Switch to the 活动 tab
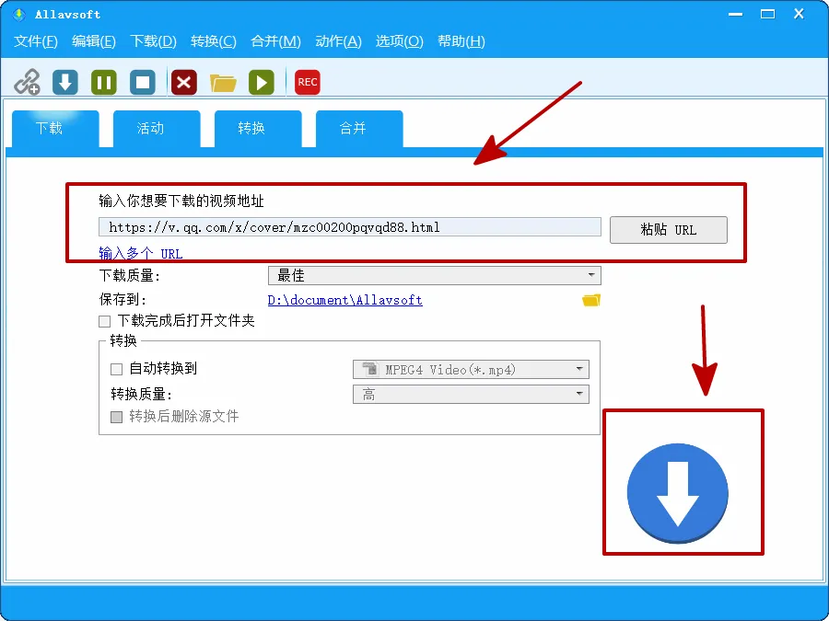The height and width of the screenshot is (621, 829). 157,128
